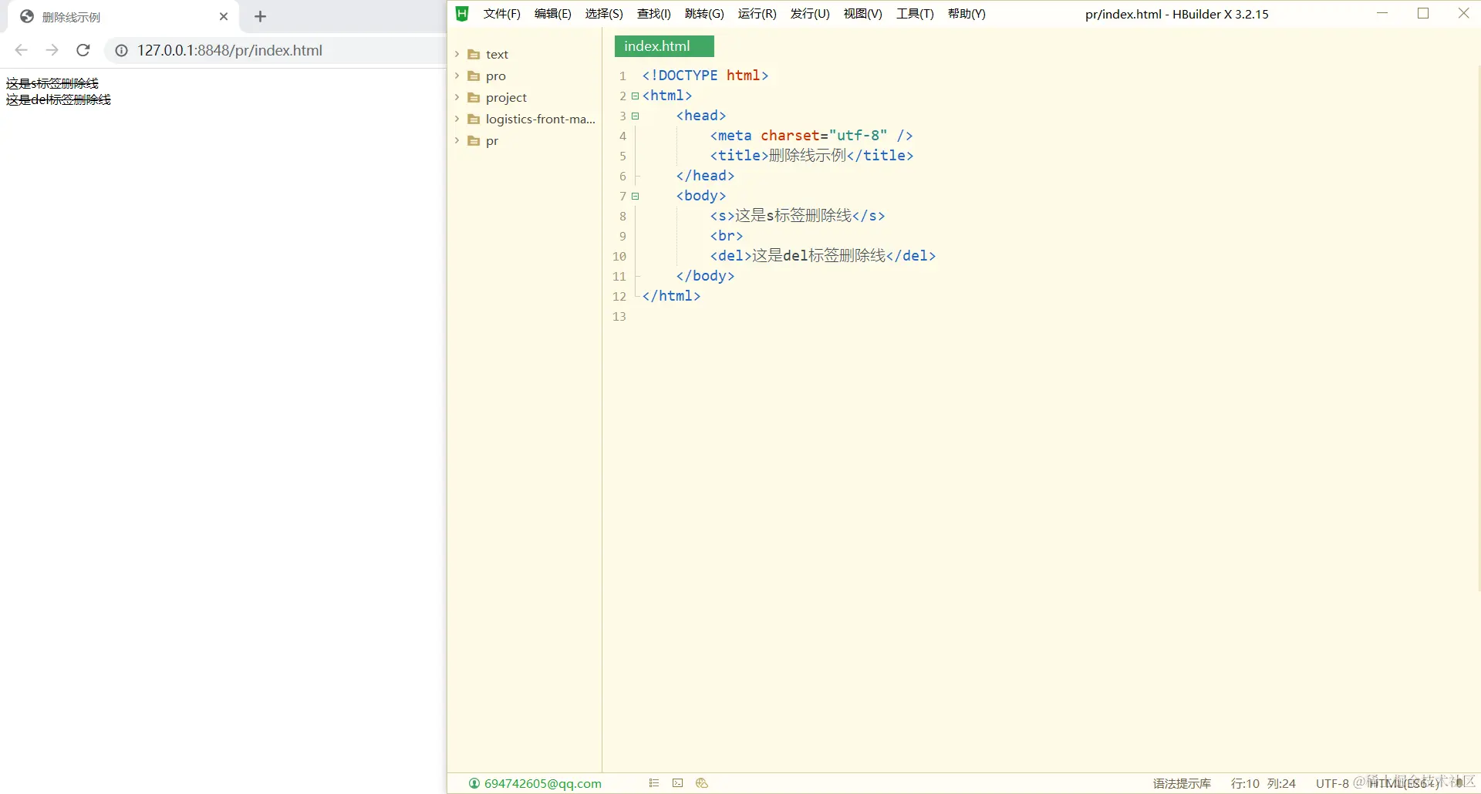Image resolution: width=1481 pixels, height=794 pixels.
Task: Collapse the body tag fold on line 7
Action: pos(636,197)
